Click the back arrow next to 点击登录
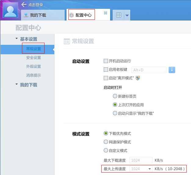 pos(24,5)
